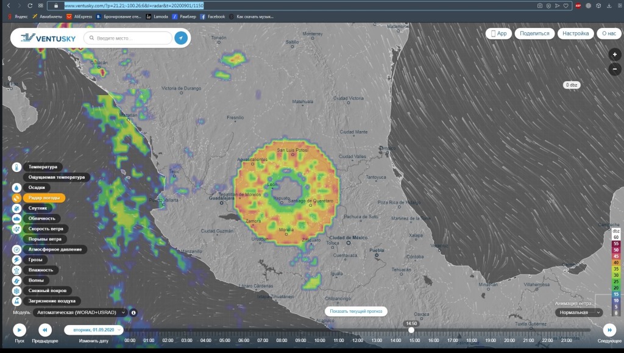Step back with Предыдущее rewind button

tap(45, 330)
